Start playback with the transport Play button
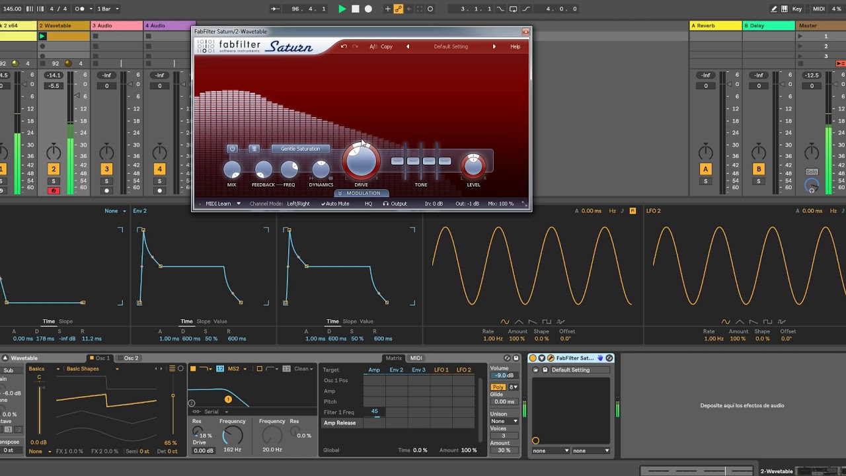The height and width of the screenshot is (476, 846). [342, 9]
